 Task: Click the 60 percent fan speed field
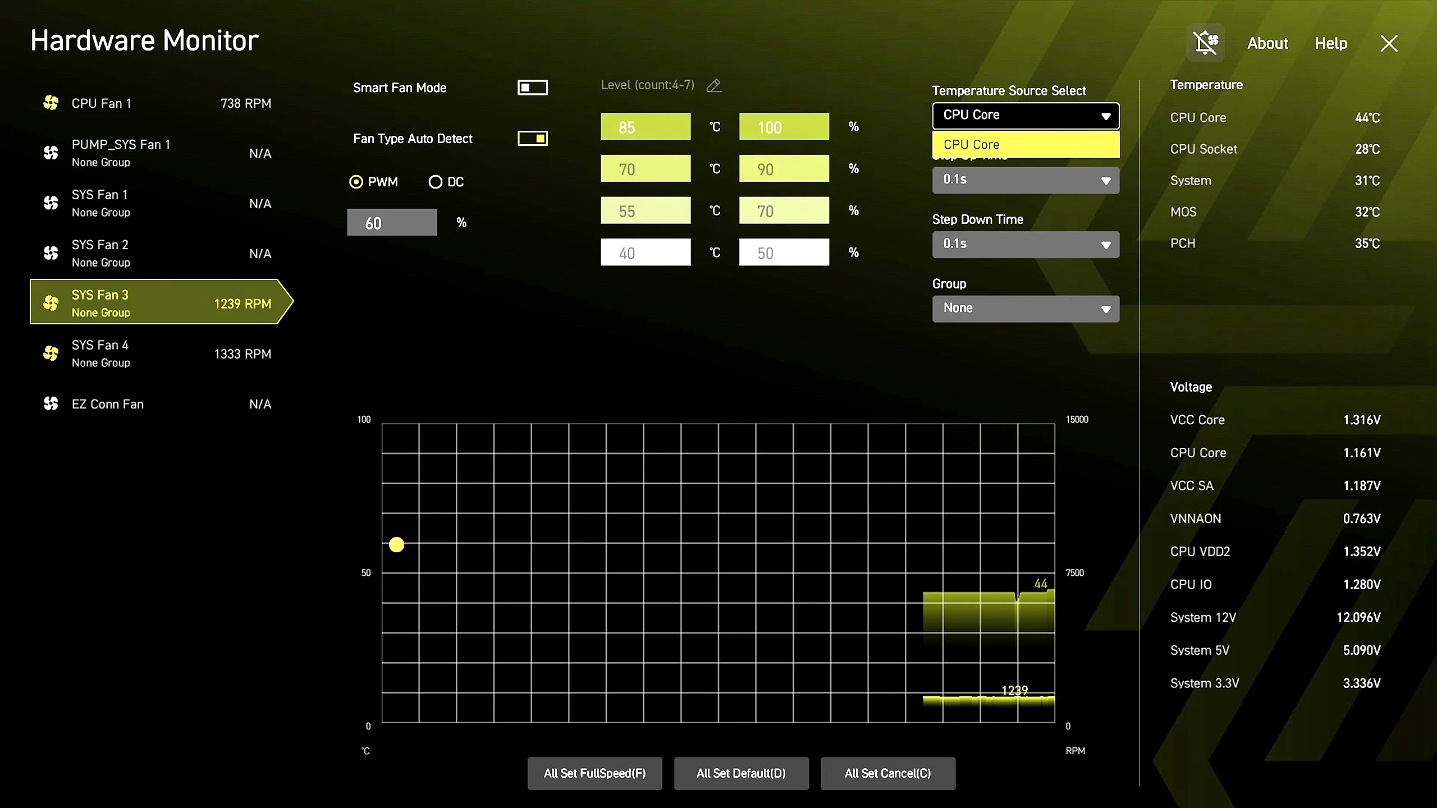(x=392, y=222)
